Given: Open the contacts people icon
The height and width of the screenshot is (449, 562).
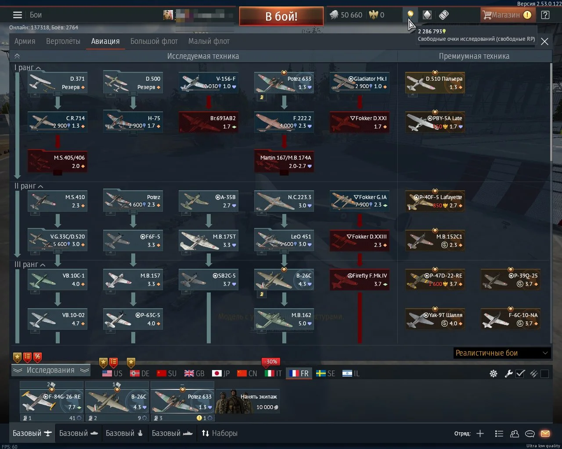Looking at the screenshot, I should [x=515, y=434].
